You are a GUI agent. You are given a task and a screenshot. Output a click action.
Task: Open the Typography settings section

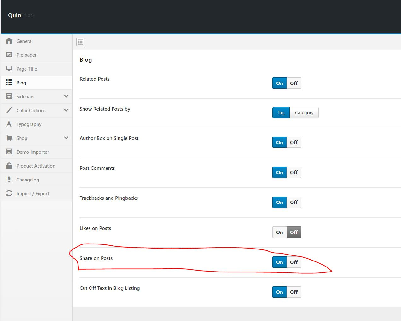coord(37,124)
